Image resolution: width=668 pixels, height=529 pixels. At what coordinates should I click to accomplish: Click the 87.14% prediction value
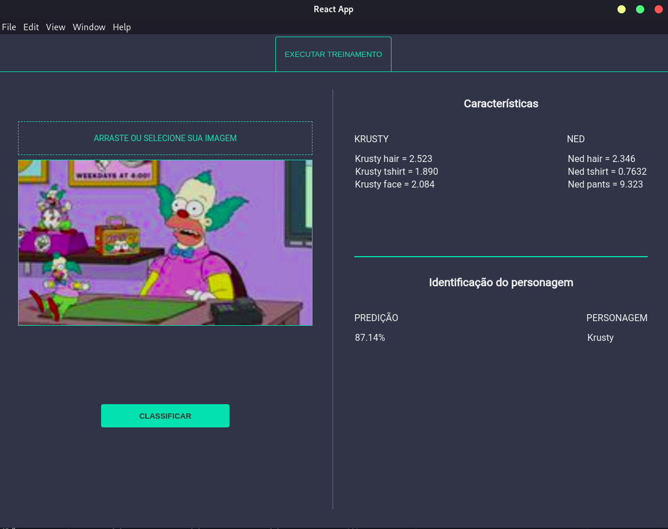(x=370, y=338)
